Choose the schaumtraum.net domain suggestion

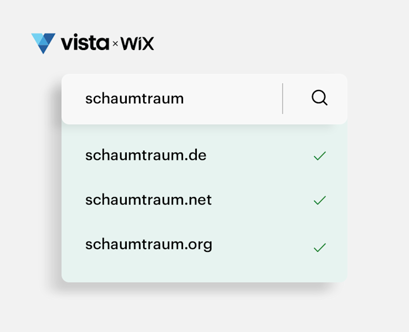148,200
